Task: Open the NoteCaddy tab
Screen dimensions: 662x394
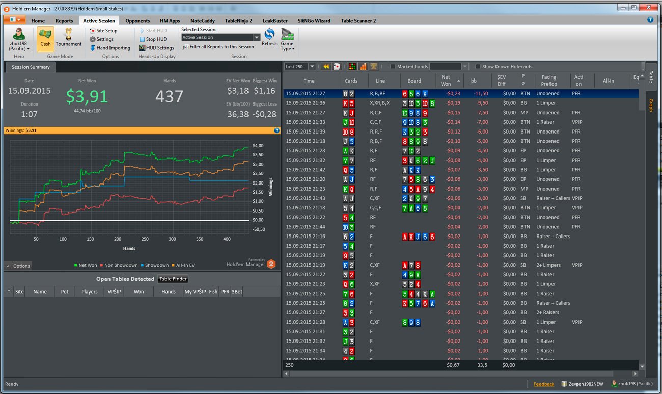Action: (x=203, y=21)
